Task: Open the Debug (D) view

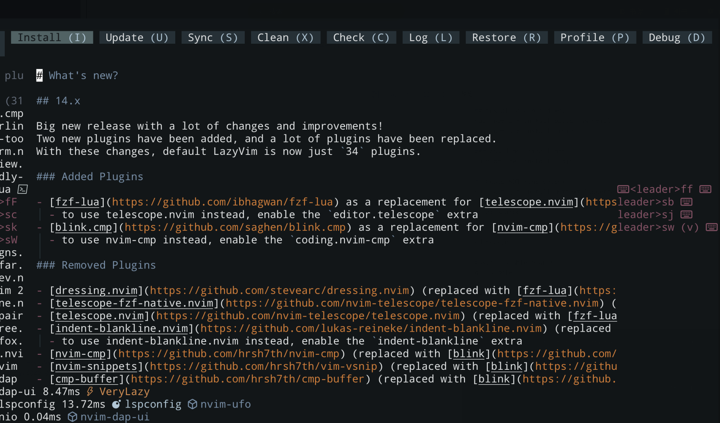Action: pyautogui.click(x=677, y=38)
